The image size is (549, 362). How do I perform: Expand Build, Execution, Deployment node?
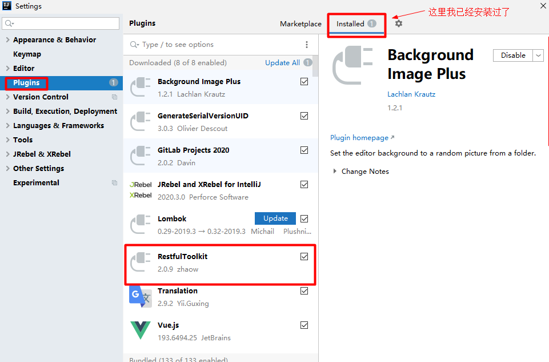click(x=7, y=111)
